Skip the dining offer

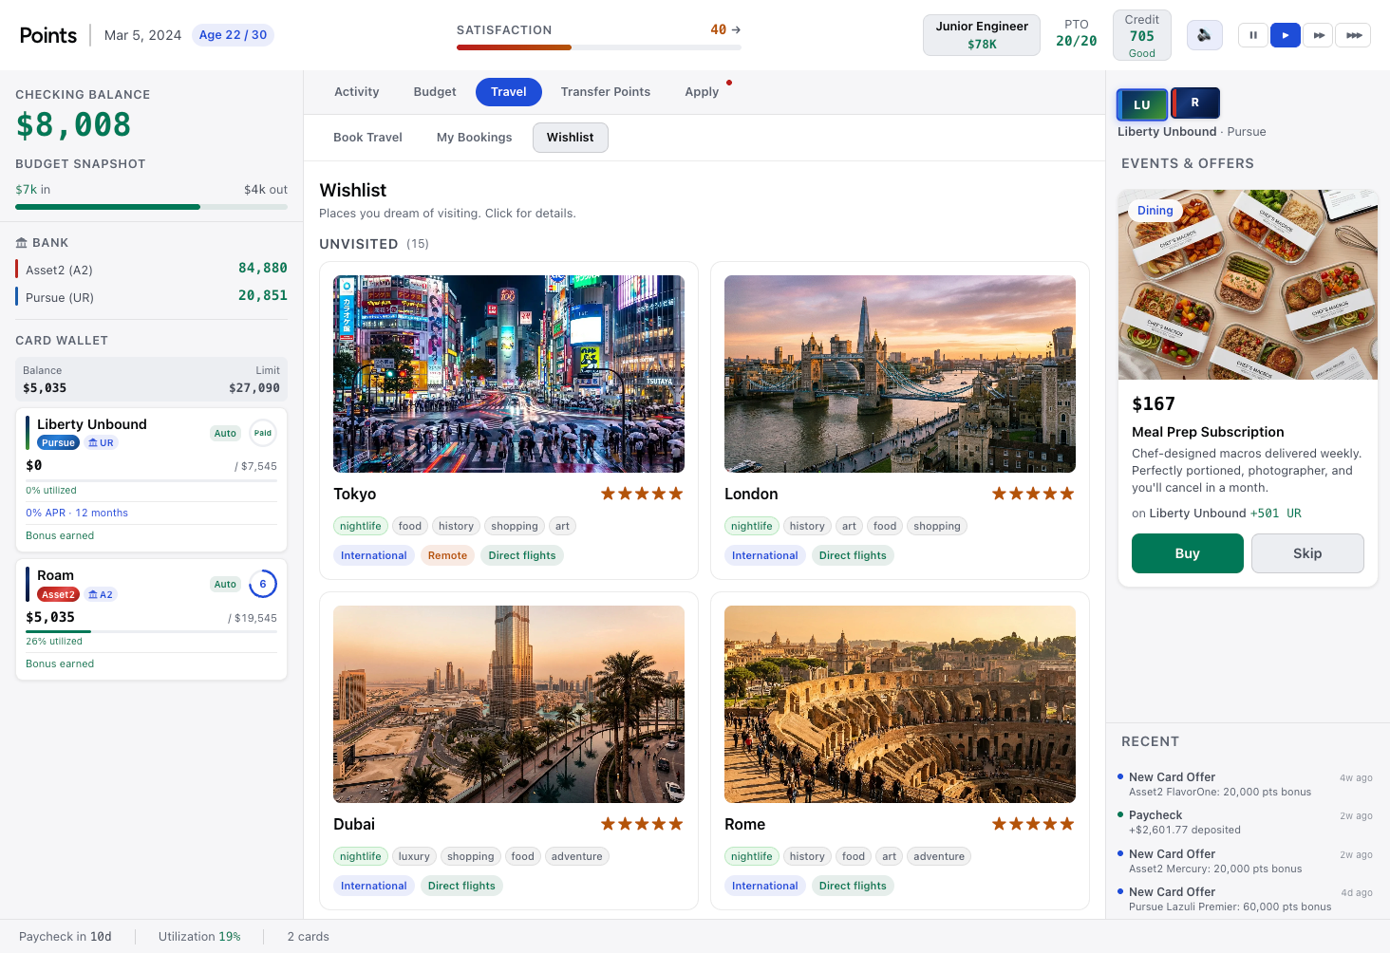1307,552
